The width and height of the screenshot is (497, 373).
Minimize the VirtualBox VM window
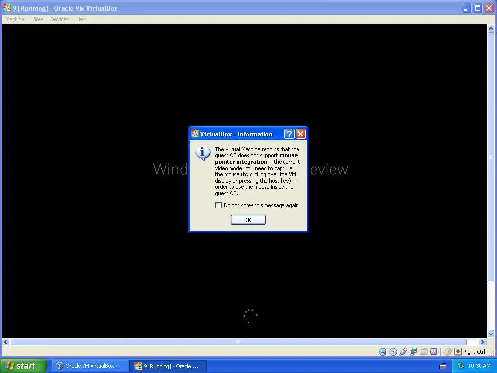465,8
